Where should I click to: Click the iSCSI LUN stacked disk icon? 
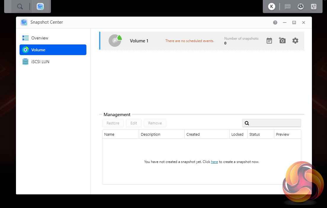pos(25,62)
